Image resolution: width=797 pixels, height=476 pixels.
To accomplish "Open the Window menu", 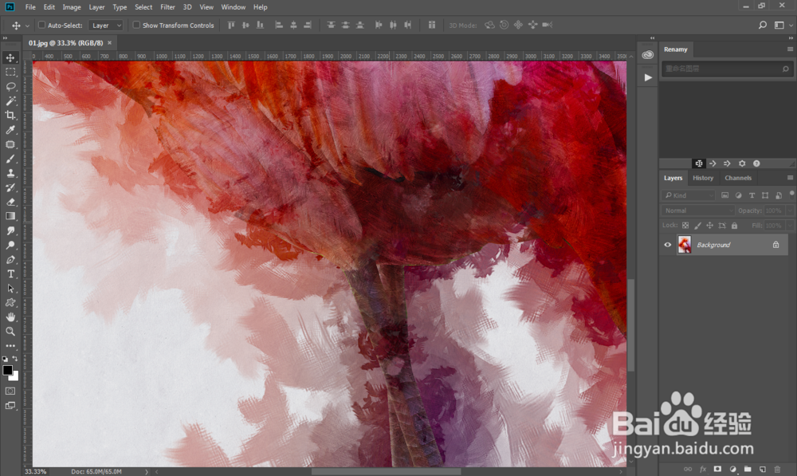I will [x=234, y=7].
